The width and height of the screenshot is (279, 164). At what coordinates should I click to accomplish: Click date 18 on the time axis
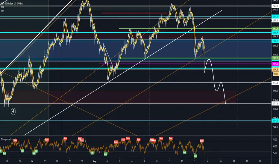pyautogui.click(x=234, y=161)
